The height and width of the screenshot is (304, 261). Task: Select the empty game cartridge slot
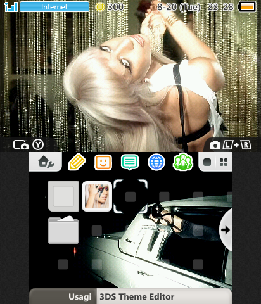point(63,196)
